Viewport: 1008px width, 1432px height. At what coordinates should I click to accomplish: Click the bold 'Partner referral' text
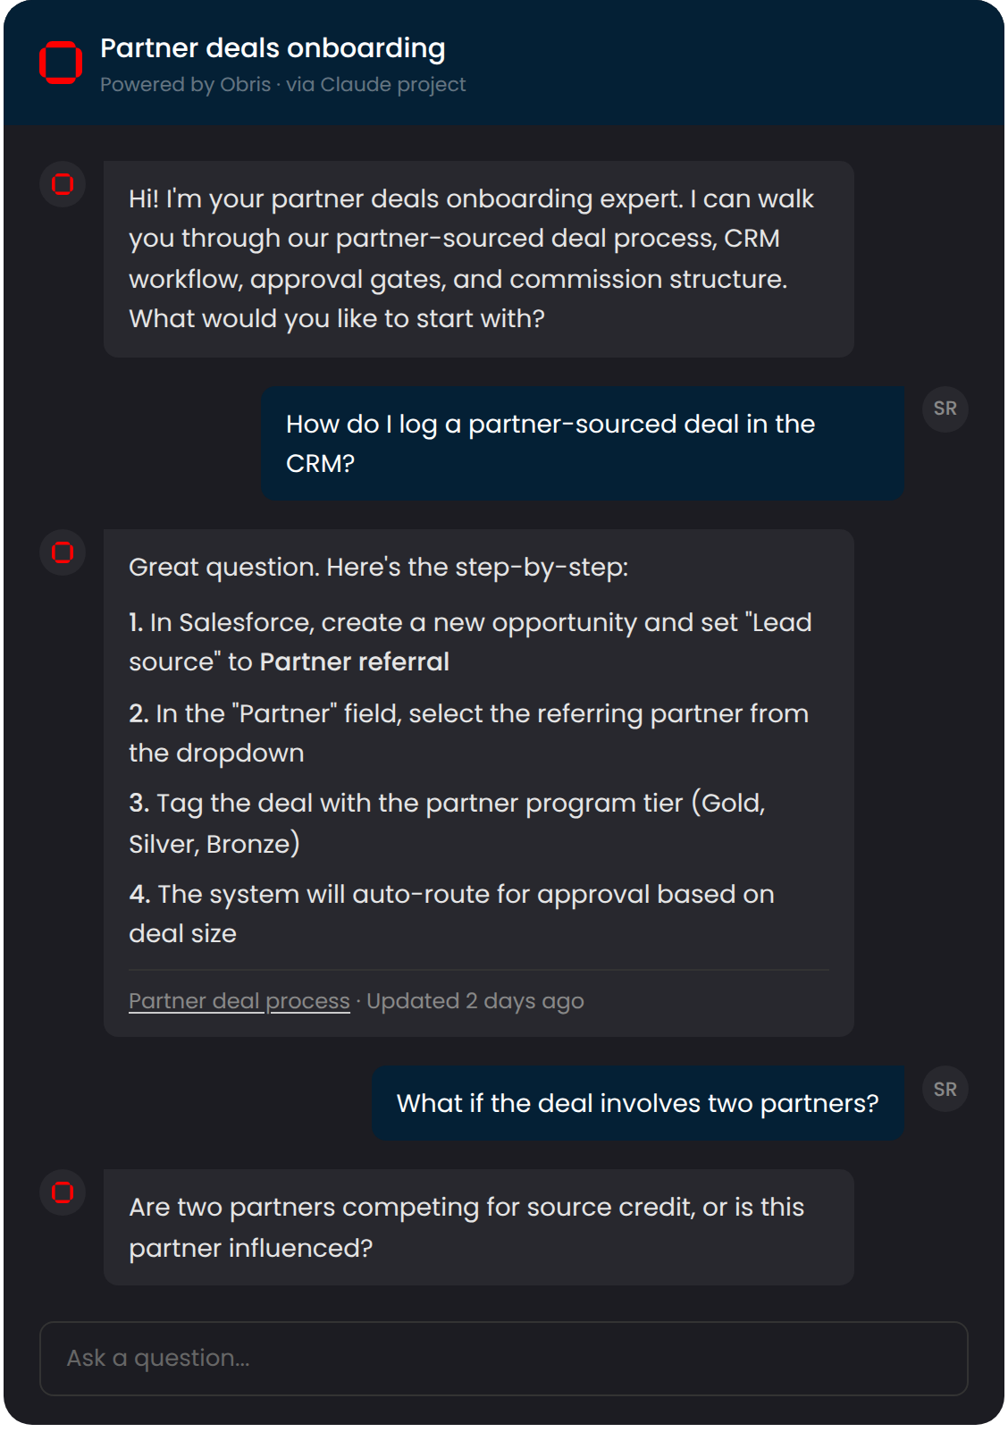pos(355,661)
